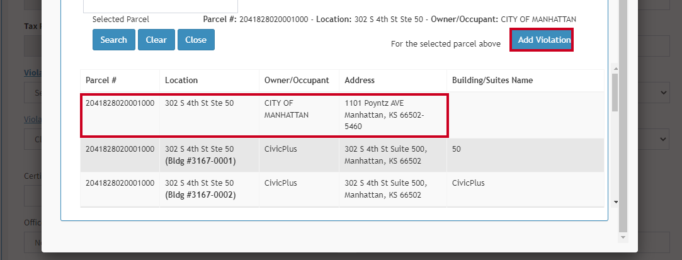Click the results table scrollbar down arrow
Image resolution: width=682 pixels, height=260 pixels.
[615, 201]
